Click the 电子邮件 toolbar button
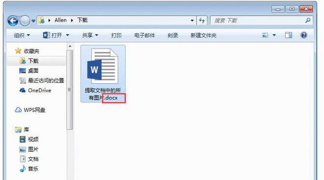This screenshot has height=180, width=324. tap(144, 35)
